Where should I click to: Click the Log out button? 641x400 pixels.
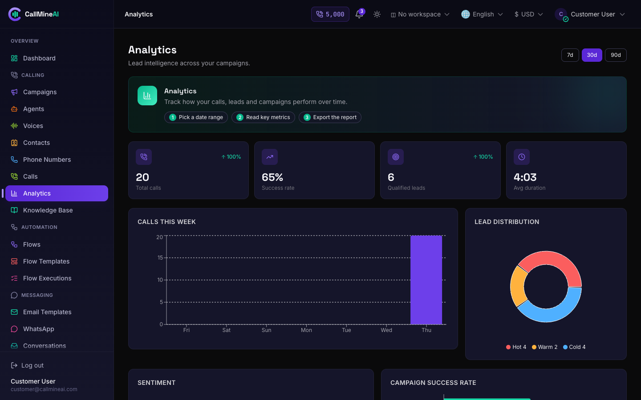click(x=27, y=365)
